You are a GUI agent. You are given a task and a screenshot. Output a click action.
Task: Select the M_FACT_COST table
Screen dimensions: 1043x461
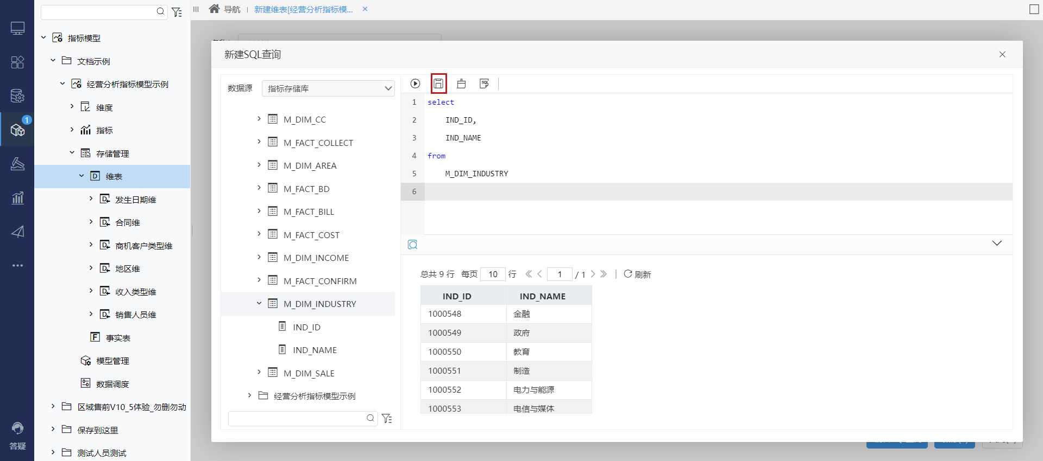311,235
